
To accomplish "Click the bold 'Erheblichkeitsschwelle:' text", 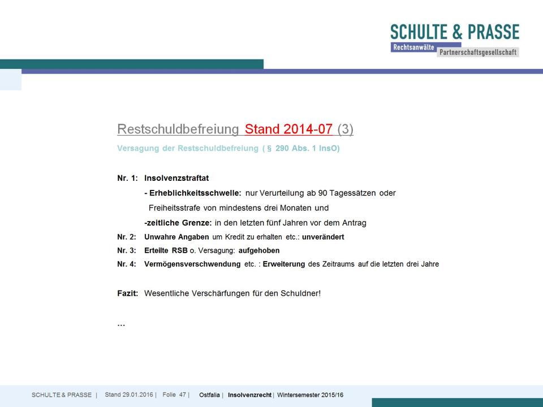I will pos(195,193).
